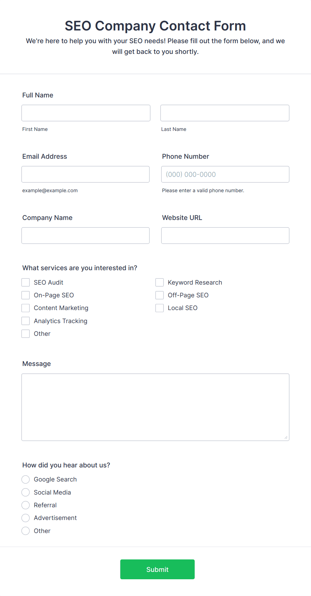Check the Analytics Tracking box
This screenshot has width=311, height=596.
26,321
